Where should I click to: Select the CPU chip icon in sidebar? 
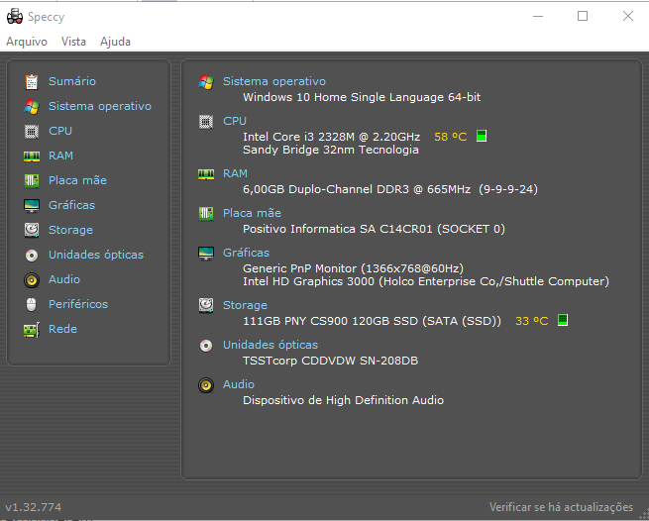(x=32, y=131)
